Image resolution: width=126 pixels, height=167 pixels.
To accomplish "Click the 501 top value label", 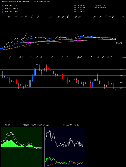I will pos(106,17).
